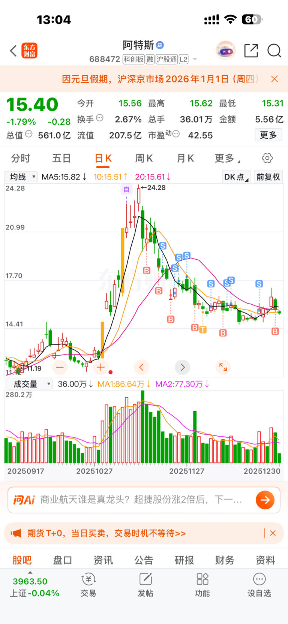Tap the 20251230 date label under volume chart

[262, 471]
